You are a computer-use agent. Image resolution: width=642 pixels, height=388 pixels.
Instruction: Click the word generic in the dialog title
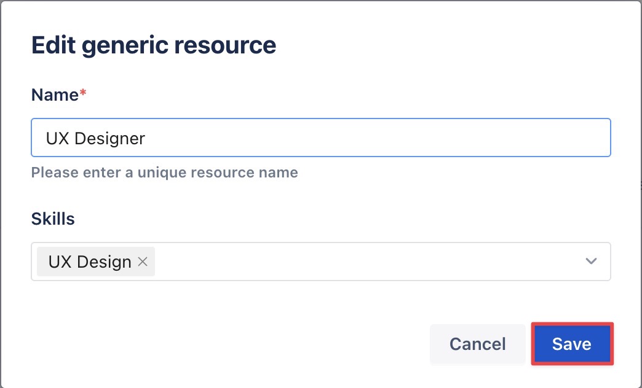click(128, 45)
